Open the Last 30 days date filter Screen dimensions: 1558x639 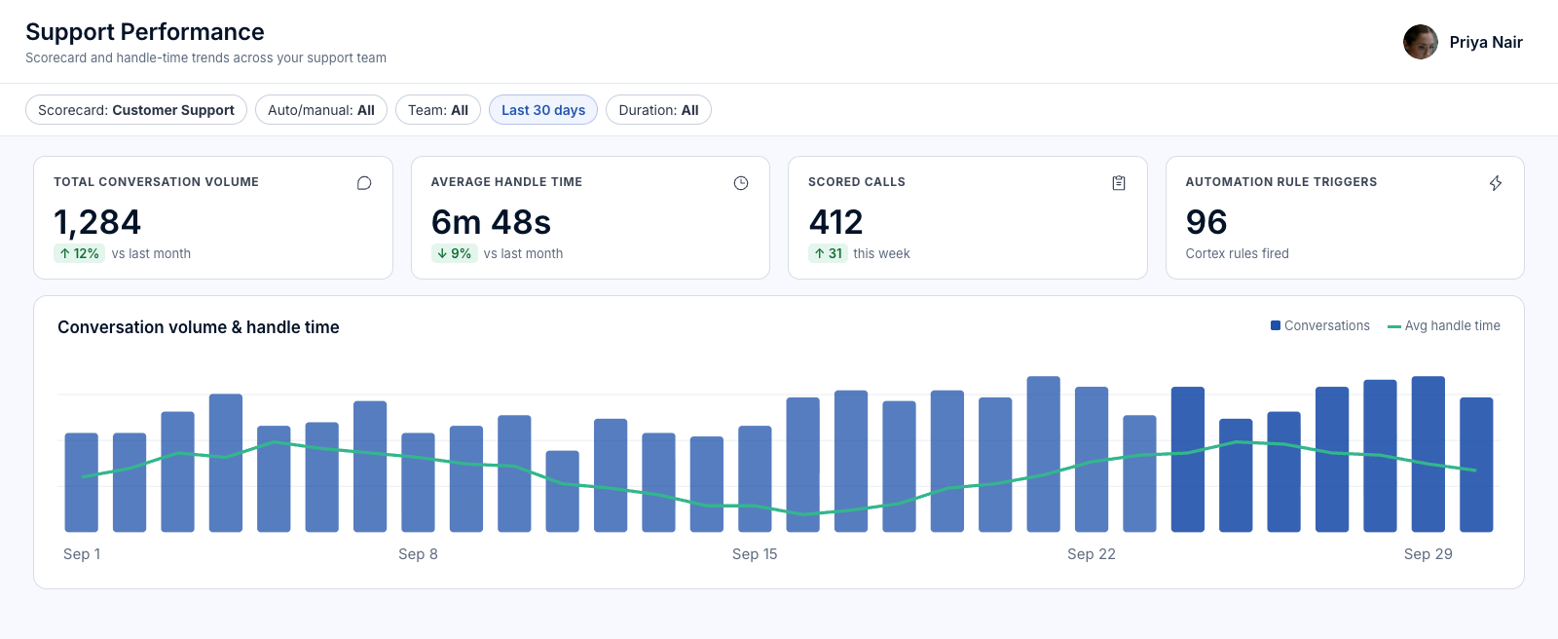[543, 110]
